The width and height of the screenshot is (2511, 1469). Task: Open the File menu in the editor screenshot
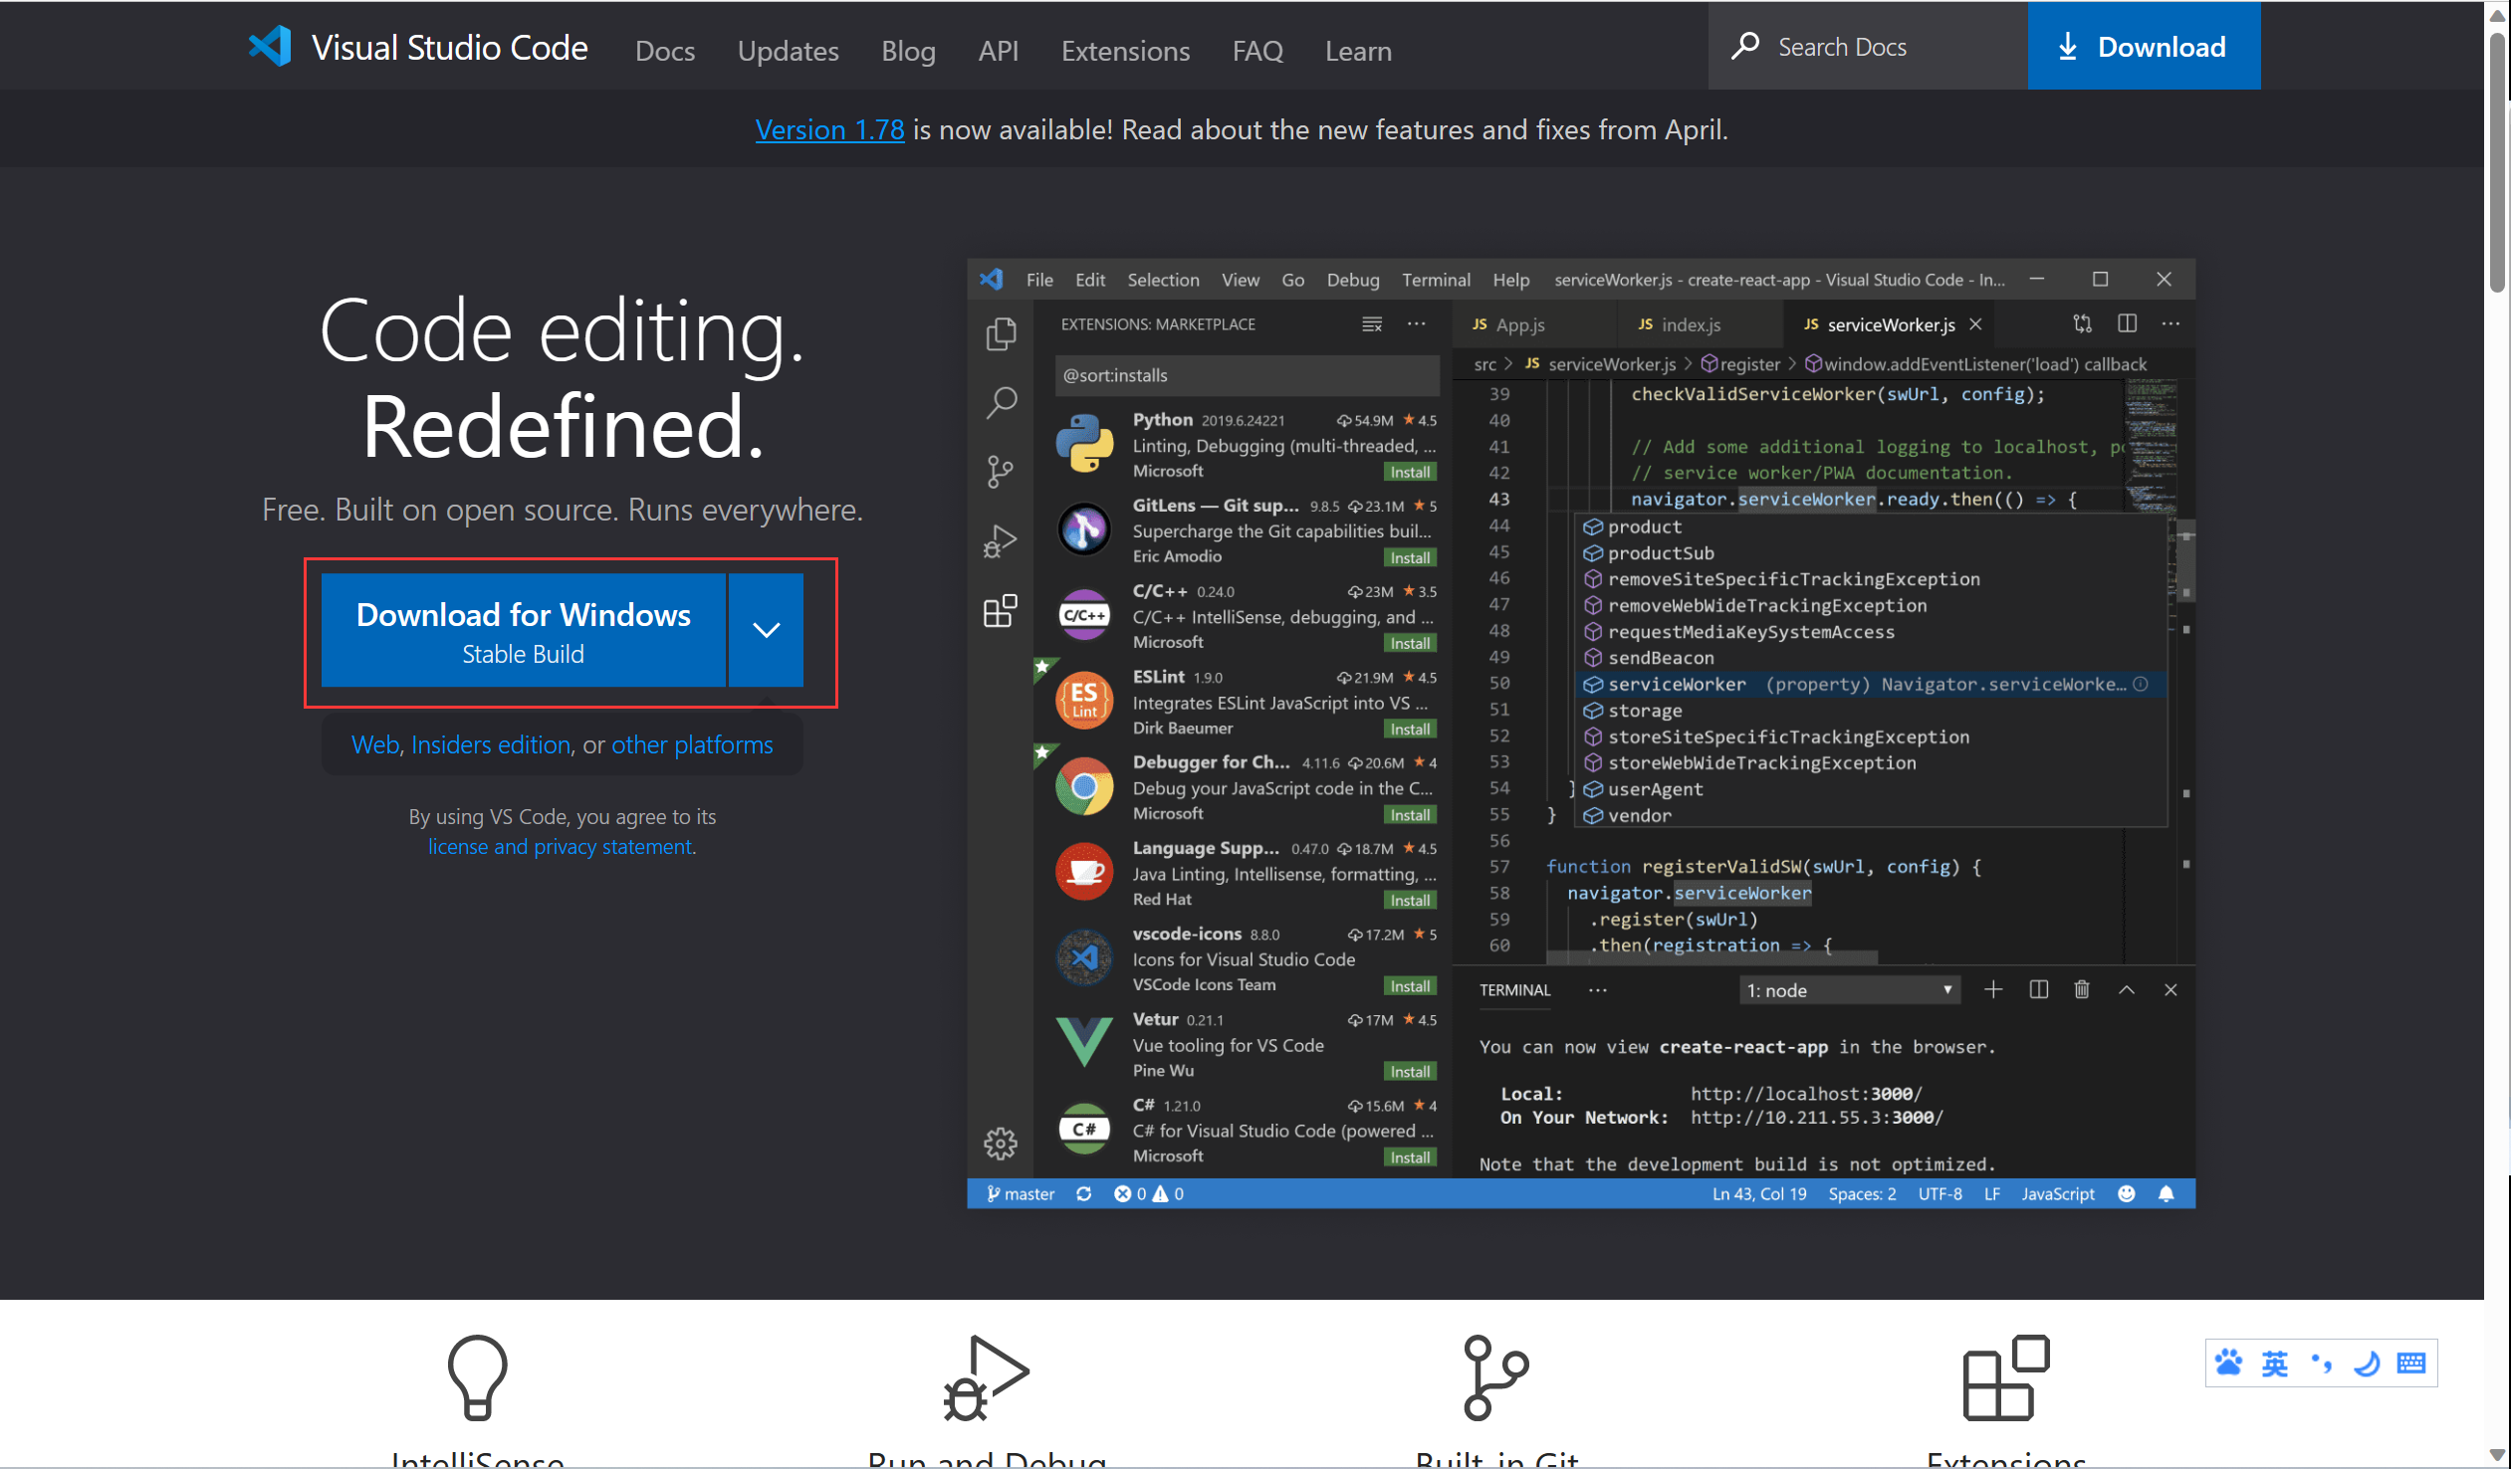pyautogui.click(x=1039, y=280)
